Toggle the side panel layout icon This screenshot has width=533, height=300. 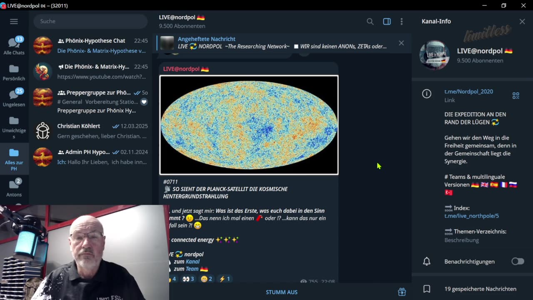(x=387, y=21)
